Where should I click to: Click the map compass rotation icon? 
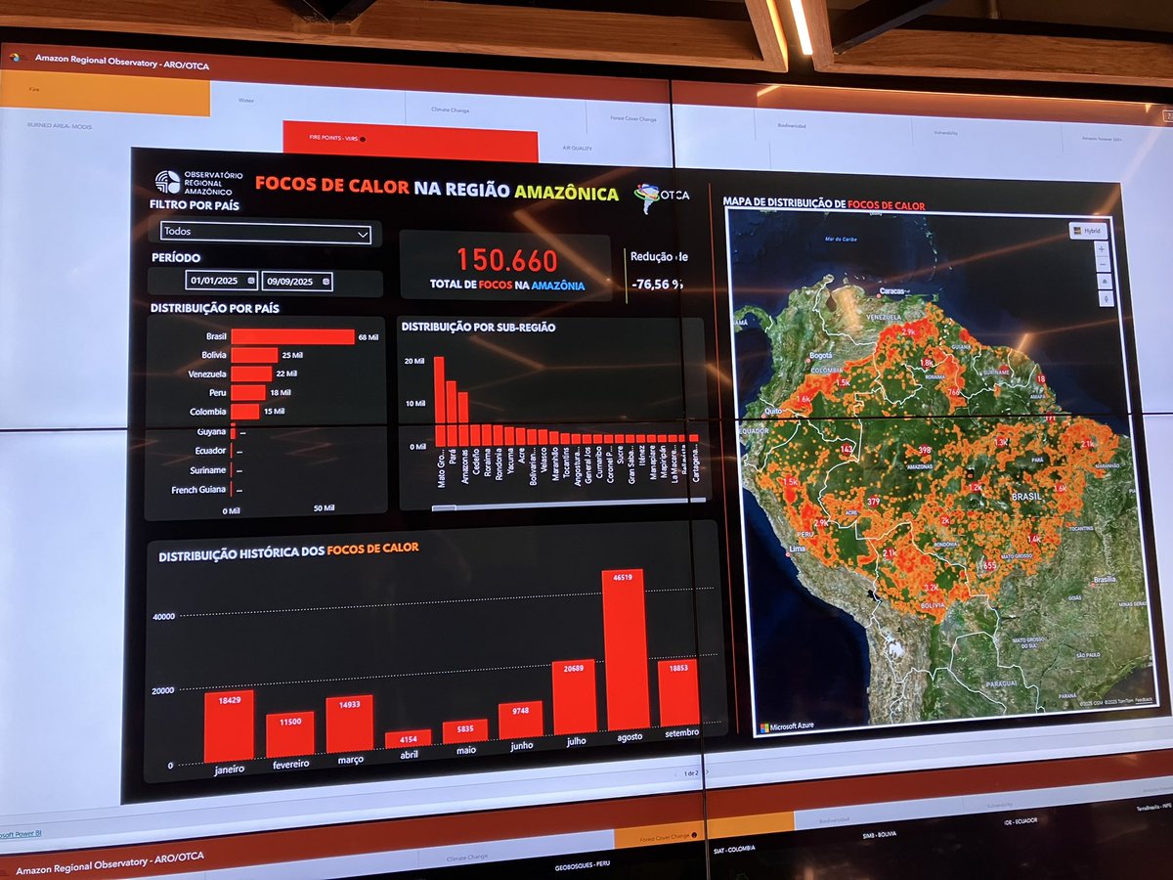(1107, 298)
